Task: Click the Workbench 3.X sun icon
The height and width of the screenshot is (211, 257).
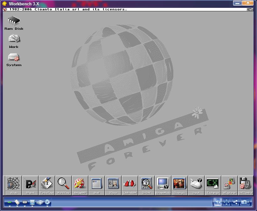Action: 5,4
